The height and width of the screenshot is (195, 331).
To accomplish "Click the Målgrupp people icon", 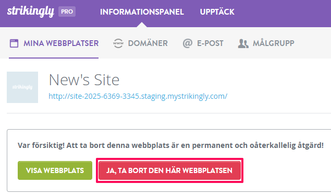I will click(x=243, y=43).
